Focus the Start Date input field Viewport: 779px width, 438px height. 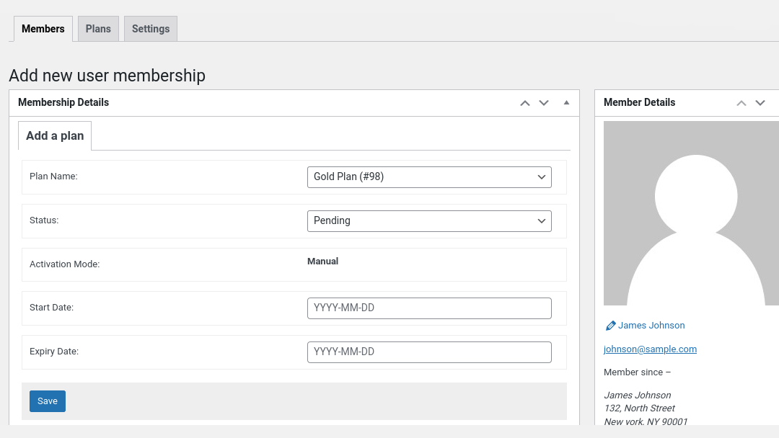(x=429, y=308)
